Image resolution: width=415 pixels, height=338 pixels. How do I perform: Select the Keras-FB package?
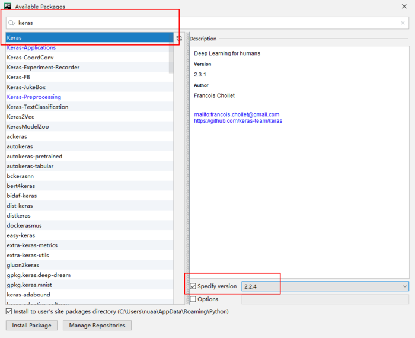90,77
